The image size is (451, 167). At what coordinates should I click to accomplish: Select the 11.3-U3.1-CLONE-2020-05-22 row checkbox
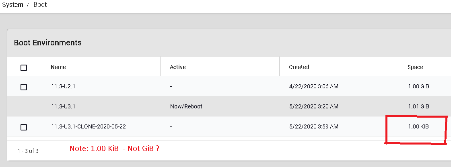point(24,127)
